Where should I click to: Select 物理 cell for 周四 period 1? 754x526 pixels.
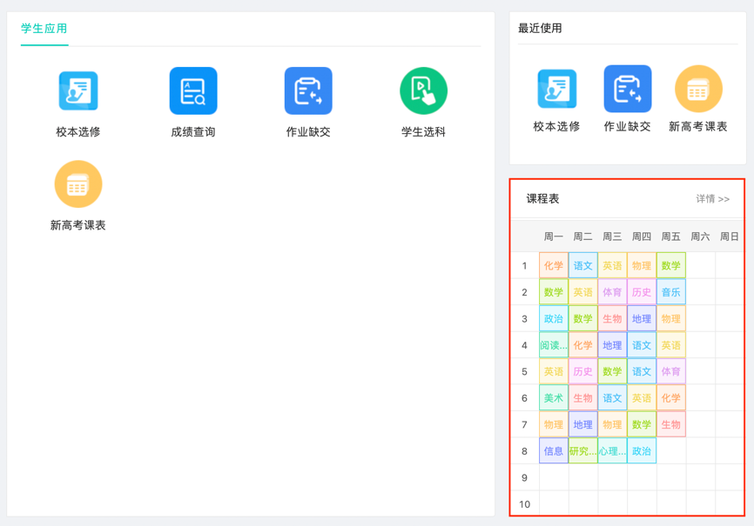[642, 265]
